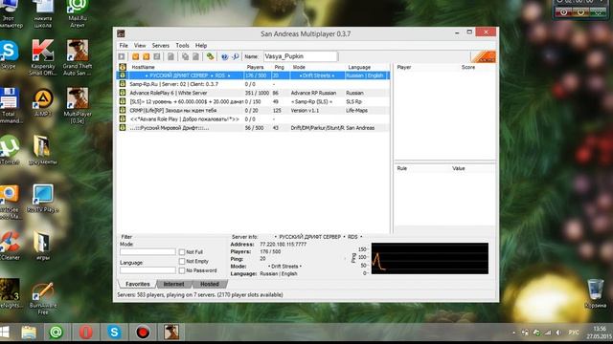Click Skype icon in the taskbar

pos(114,333)
